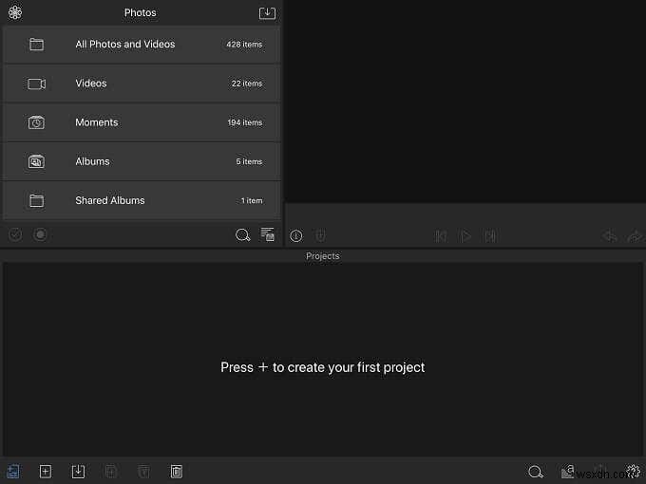Image resolution: width=646 pixels, height=484 pixels.
Task: Open the Videos category row
Action: coord(142,84)
